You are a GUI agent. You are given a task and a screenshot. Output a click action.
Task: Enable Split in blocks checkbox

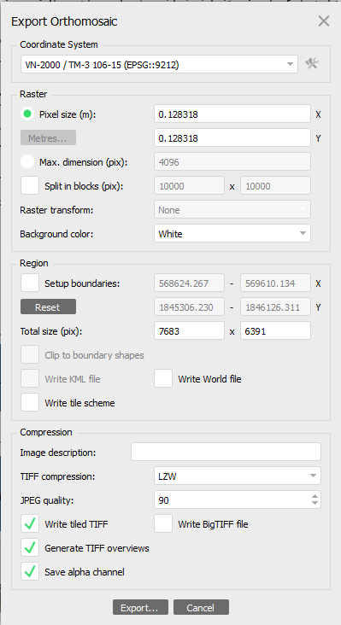30,186
